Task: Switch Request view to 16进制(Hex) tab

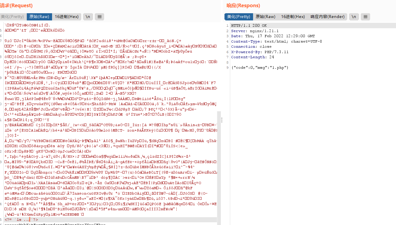Action: pyautogui.click(x=67, y=17)
